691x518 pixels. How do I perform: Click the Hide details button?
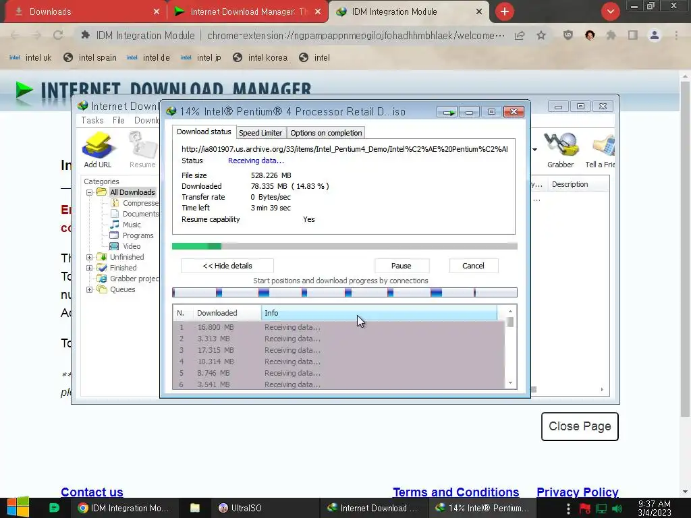pos(227,266)
